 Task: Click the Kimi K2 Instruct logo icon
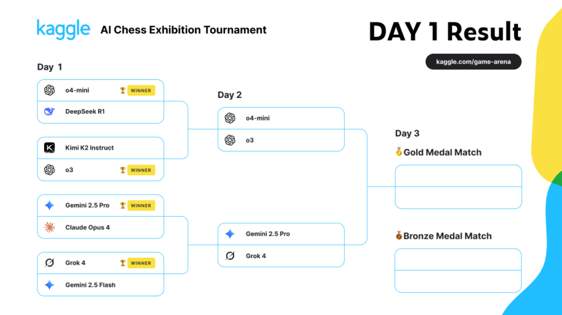49,147
